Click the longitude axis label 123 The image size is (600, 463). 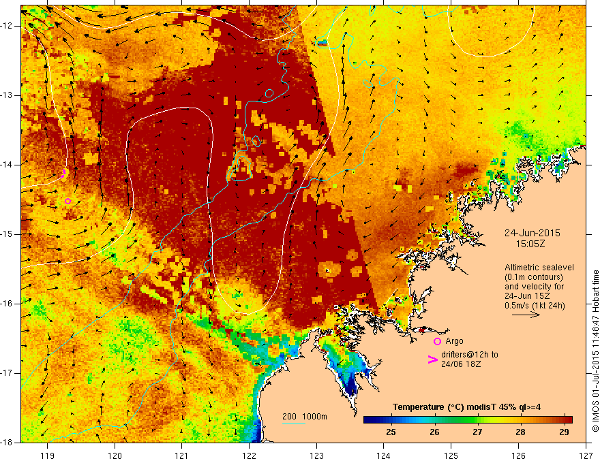[316, 456]
